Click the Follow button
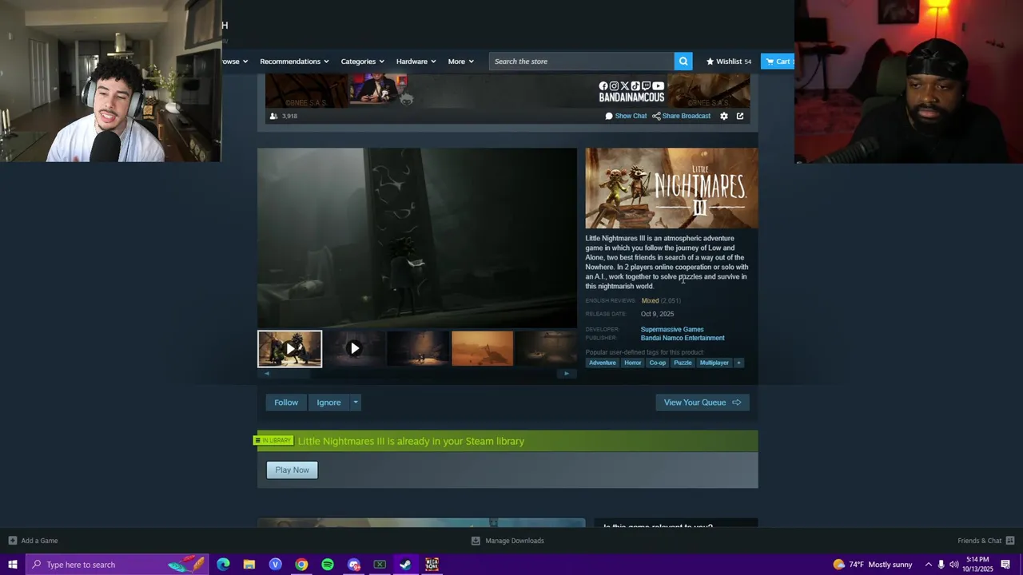 (x=286, y=402)
